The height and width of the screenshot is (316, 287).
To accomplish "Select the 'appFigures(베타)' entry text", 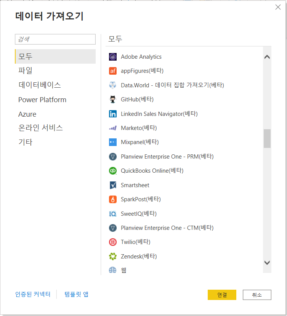I will click(142, 71).
